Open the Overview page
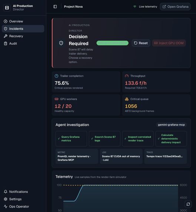Image resolution: width=196 pixels, height=212 pixels. tap(23, 21)
